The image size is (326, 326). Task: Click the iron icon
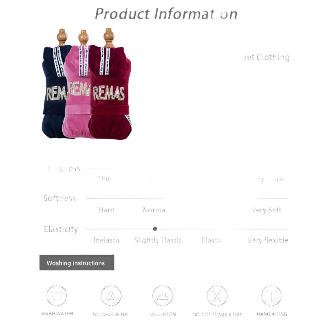163,295
